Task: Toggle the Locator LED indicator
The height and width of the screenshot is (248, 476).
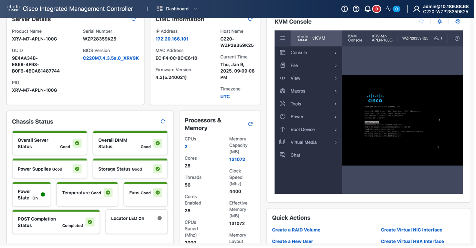Action: click(159, 218)
